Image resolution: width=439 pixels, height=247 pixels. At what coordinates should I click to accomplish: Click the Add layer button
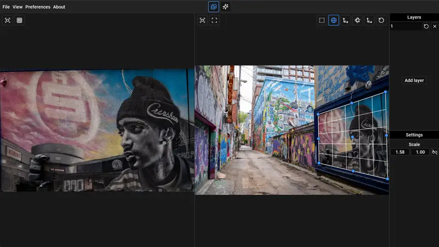click(x=414, y=81)
